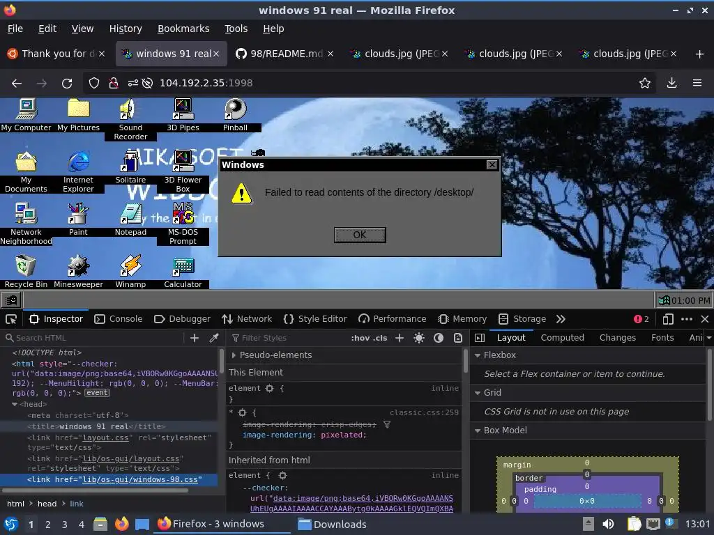This screenshot has width=714, height=535.
Task: Activate the element picker in devtools
Action: pos(11,319)
